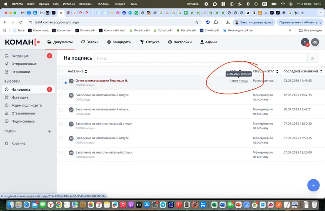
Task: Click the blue floating plus button
Action: pos(313,184)
